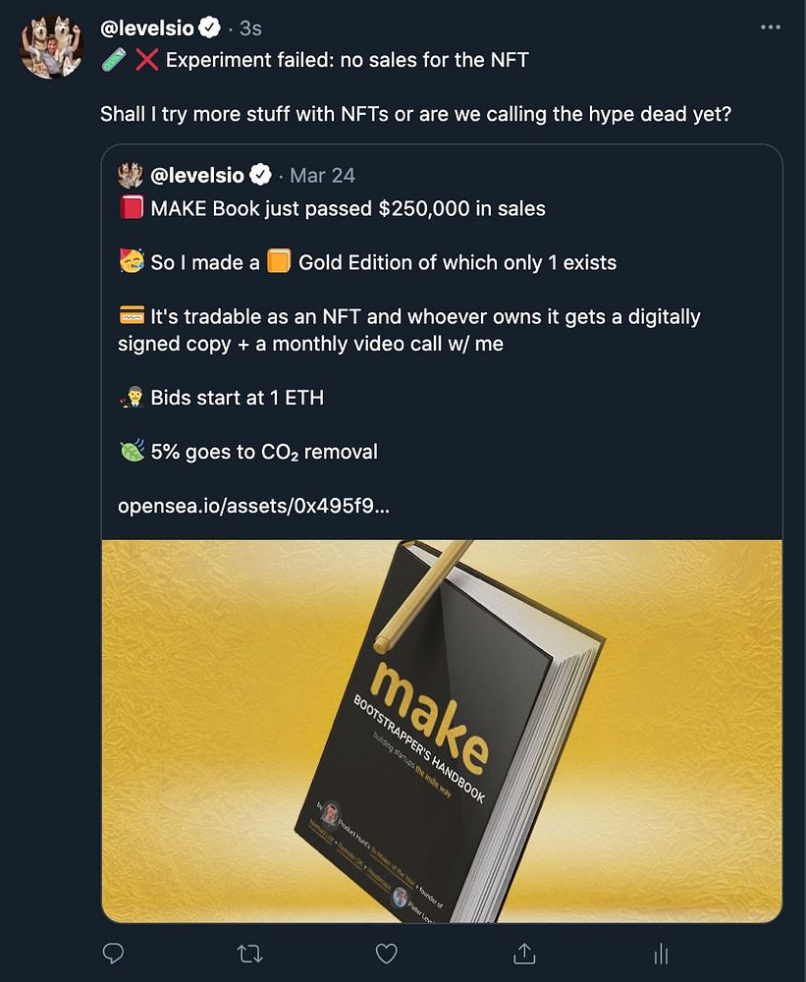This screenshot has height=982, width=806.
Task: Click the reply speech bubble icon
Action: click(x=114, y=953)
